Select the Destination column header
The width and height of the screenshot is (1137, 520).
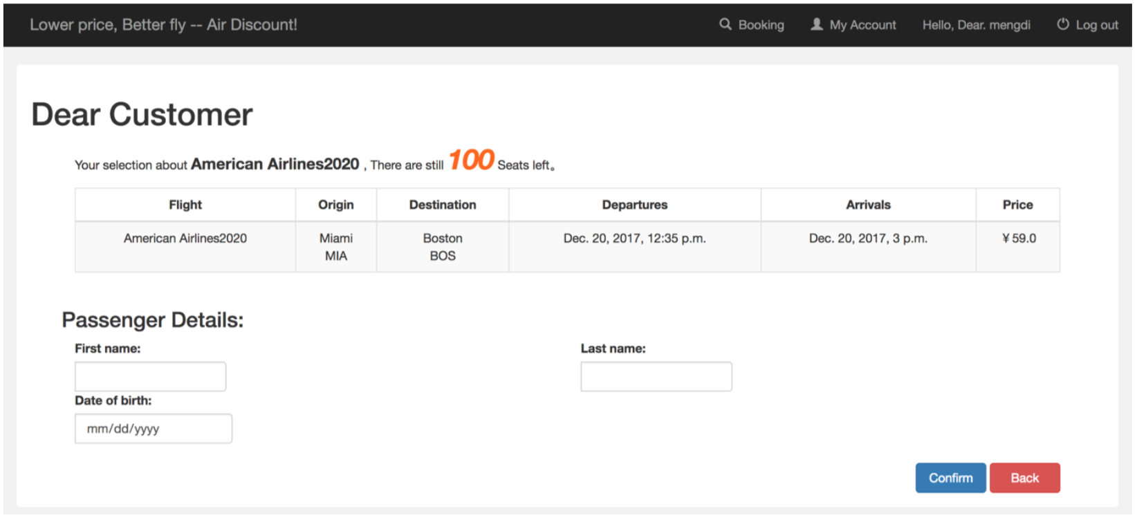click(x=443, y=205)
